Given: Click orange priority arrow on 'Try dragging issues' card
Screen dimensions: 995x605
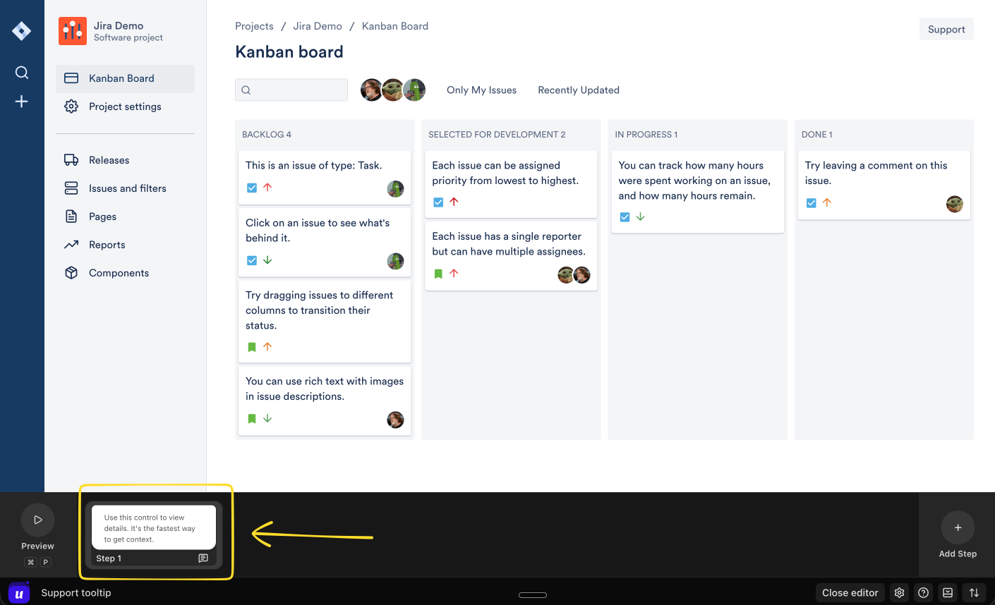Looking at the screenshot, I should coord(267,347).
